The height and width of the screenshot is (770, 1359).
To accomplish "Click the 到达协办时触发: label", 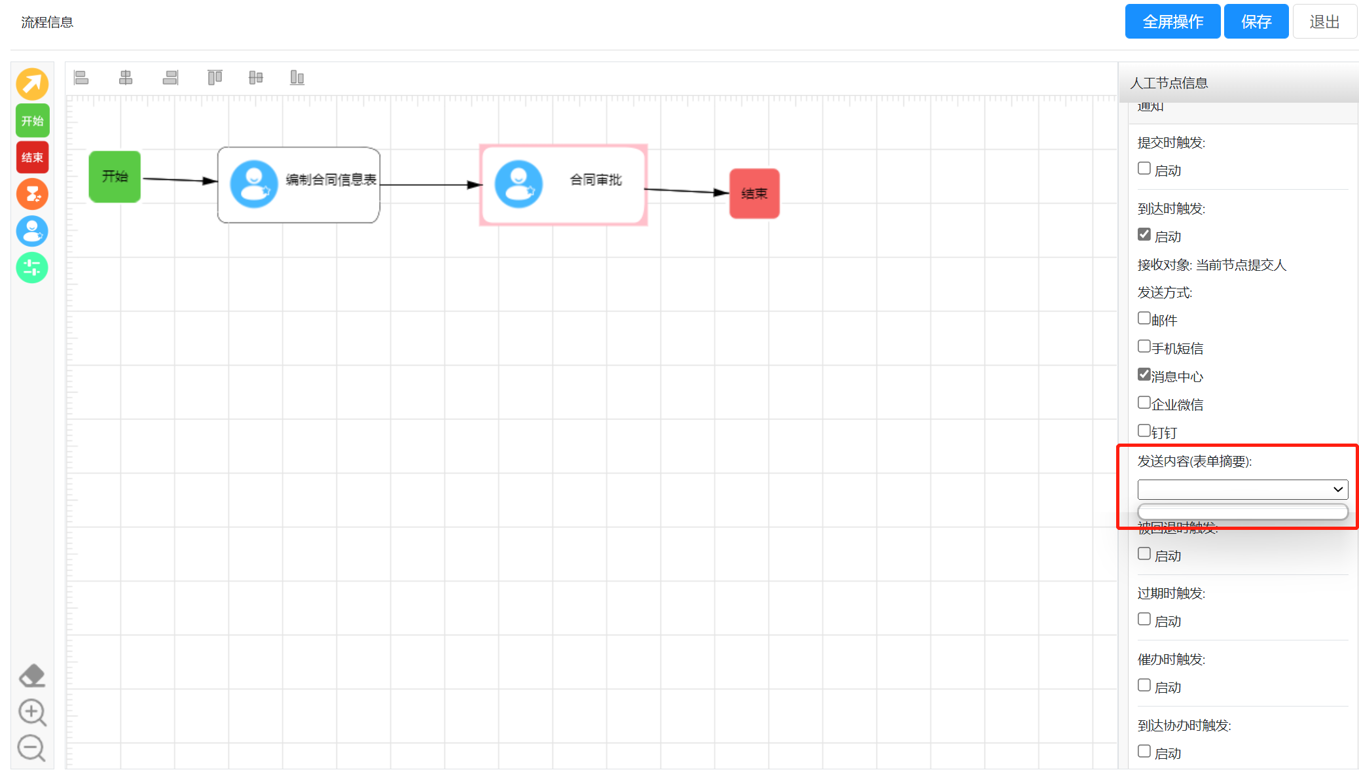I will [1184, 726].
